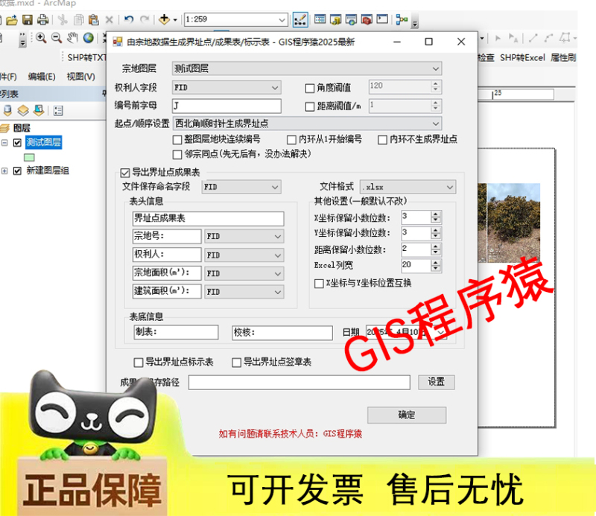The width and height of the screenshot is (596, 516).
Task: Open the 起点/顺序设置 dropdown
Action: tap(436, 124)
